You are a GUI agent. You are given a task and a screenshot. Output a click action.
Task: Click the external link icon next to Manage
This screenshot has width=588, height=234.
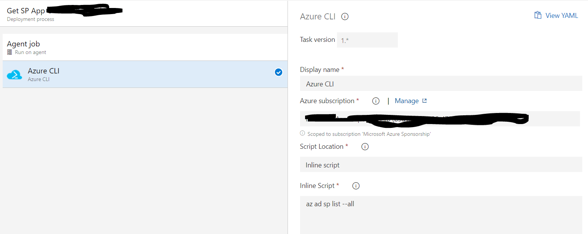(x=425, y=100)
